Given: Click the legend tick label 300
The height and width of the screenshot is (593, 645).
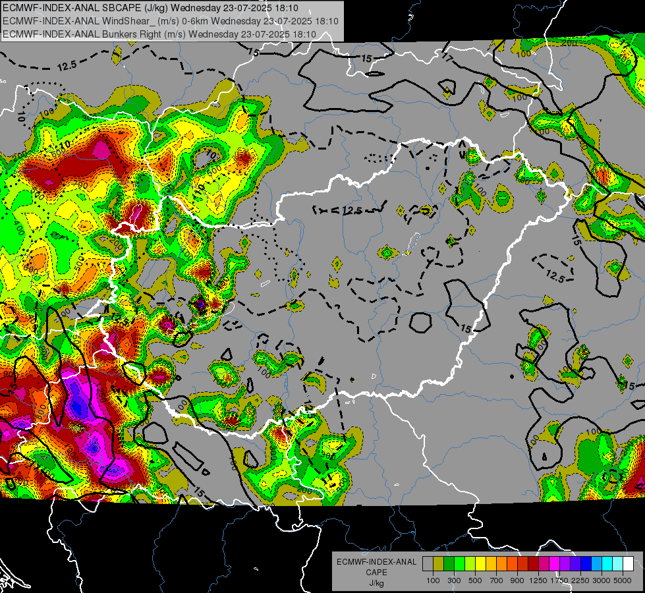Looking at the screenshot, I should tap(454, 580).
